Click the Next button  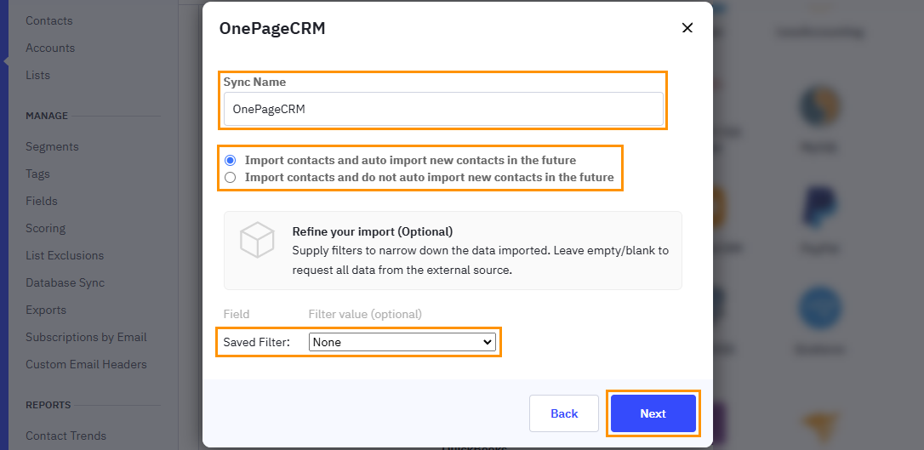(x=653, y=413)
